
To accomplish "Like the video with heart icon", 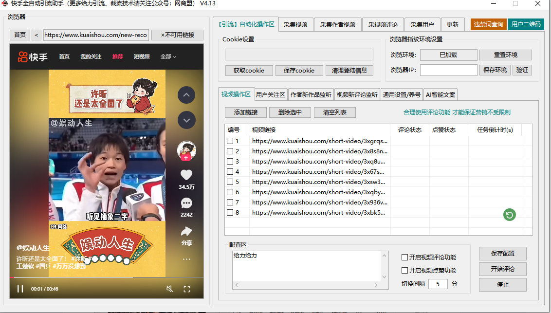I will click(186, 175).
